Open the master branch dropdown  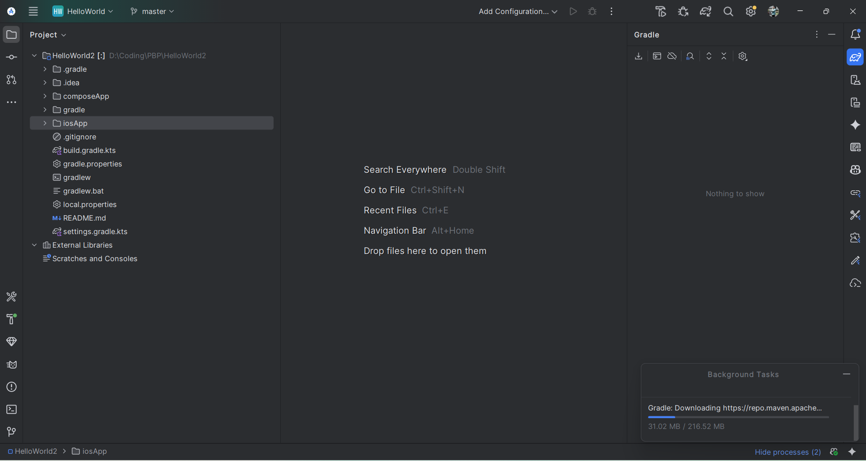tap(152, 12)
